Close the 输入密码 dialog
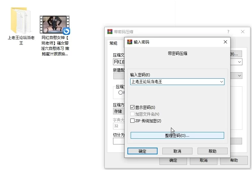Image resolution: width=252 pixels, height=170 pixels. point(225,42)
